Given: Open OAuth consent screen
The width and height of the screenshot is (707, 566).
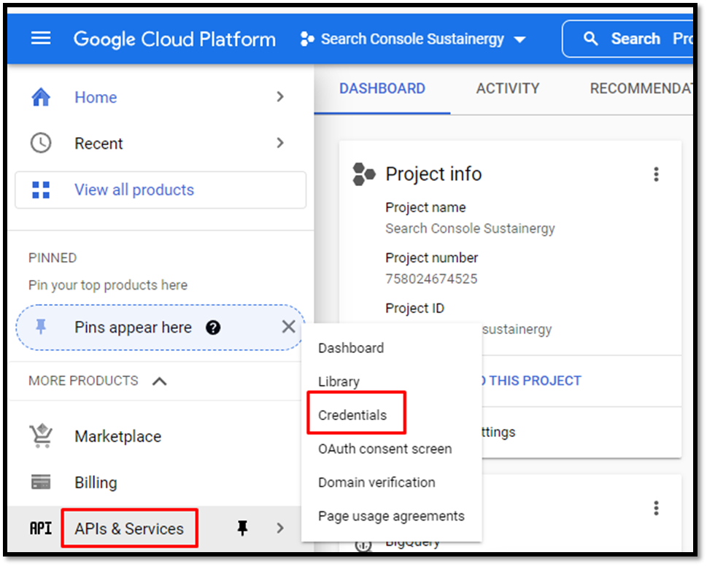Looking at the screenshot, I should 385,449.
